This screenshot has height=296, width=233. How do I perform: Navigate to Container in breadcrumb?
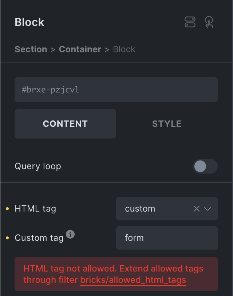(80, 49)
